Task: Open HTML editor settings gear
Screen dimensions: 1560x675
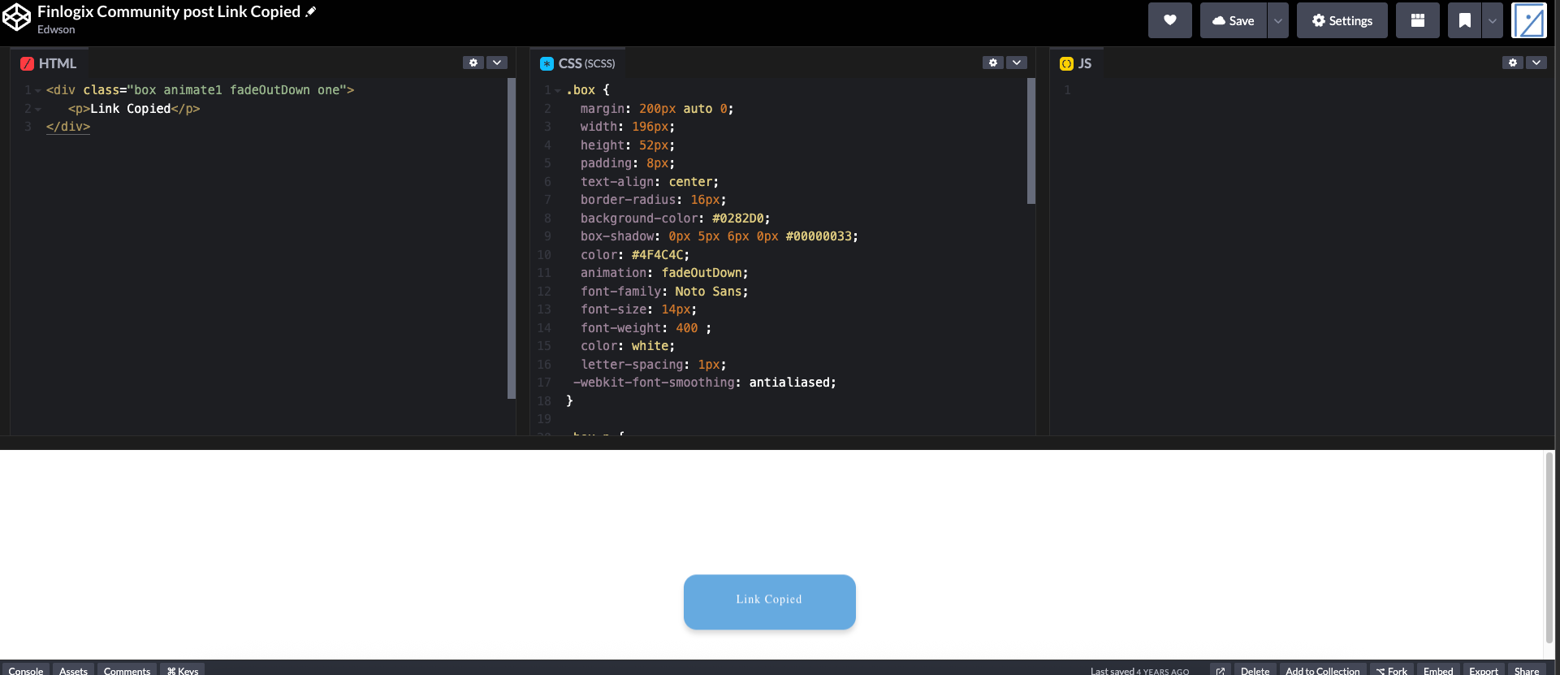Action: pyautogui.click(x=473, y=63)
